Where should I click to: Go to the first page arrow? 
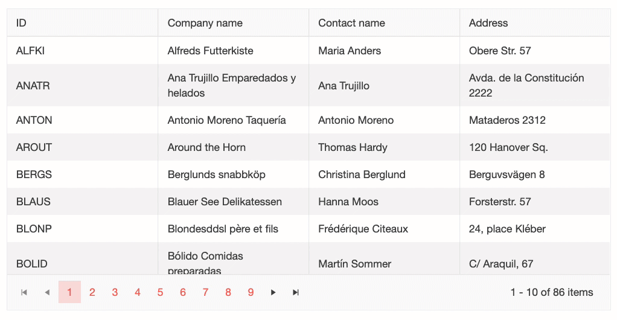coord(24,293)
